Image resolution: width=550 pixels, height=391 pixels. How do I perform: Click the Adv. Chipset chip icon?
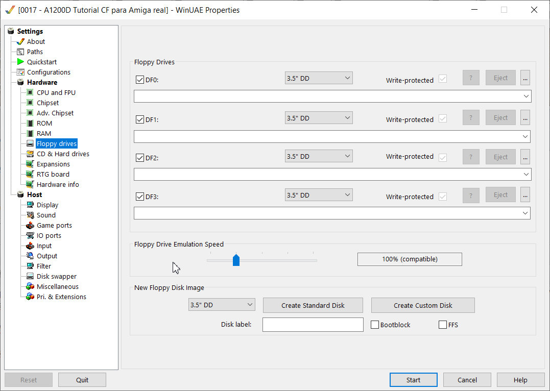pyautogui.click(x=30, y=113)
